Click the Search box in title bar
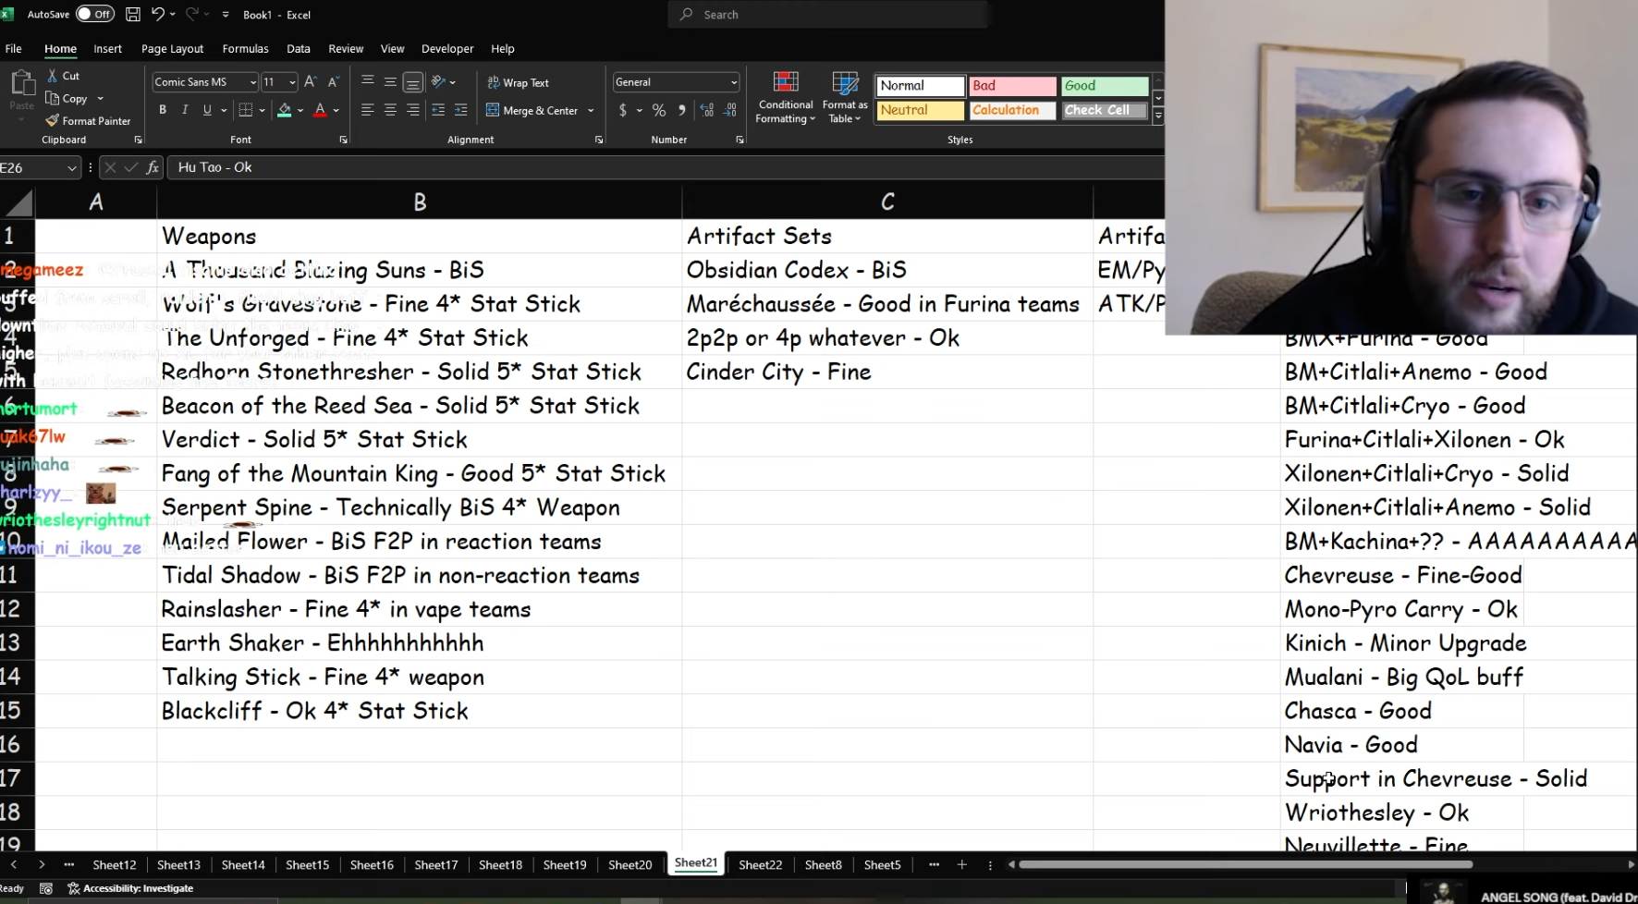 tap(827, 15)
